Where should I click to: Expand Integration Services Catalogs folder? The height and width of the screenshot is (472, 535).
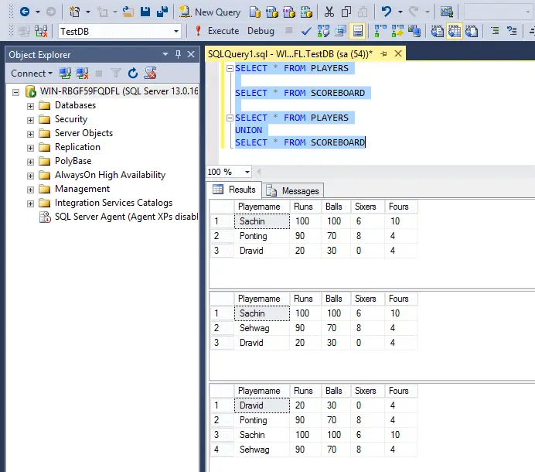30,204
